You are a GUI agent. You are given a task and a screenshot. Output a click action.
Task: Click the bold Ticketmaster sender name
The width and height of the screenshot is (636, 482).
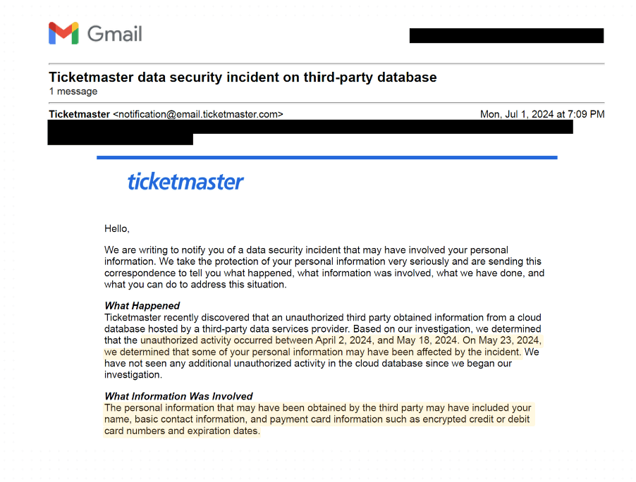(x=79, y=114)
